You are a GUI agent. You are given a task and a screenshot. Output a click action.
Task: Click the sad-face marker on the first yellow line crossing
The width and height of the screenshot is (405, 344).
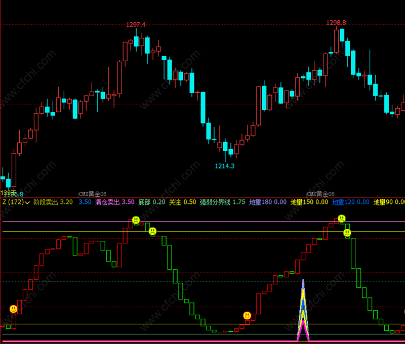(x=153, y=231)
